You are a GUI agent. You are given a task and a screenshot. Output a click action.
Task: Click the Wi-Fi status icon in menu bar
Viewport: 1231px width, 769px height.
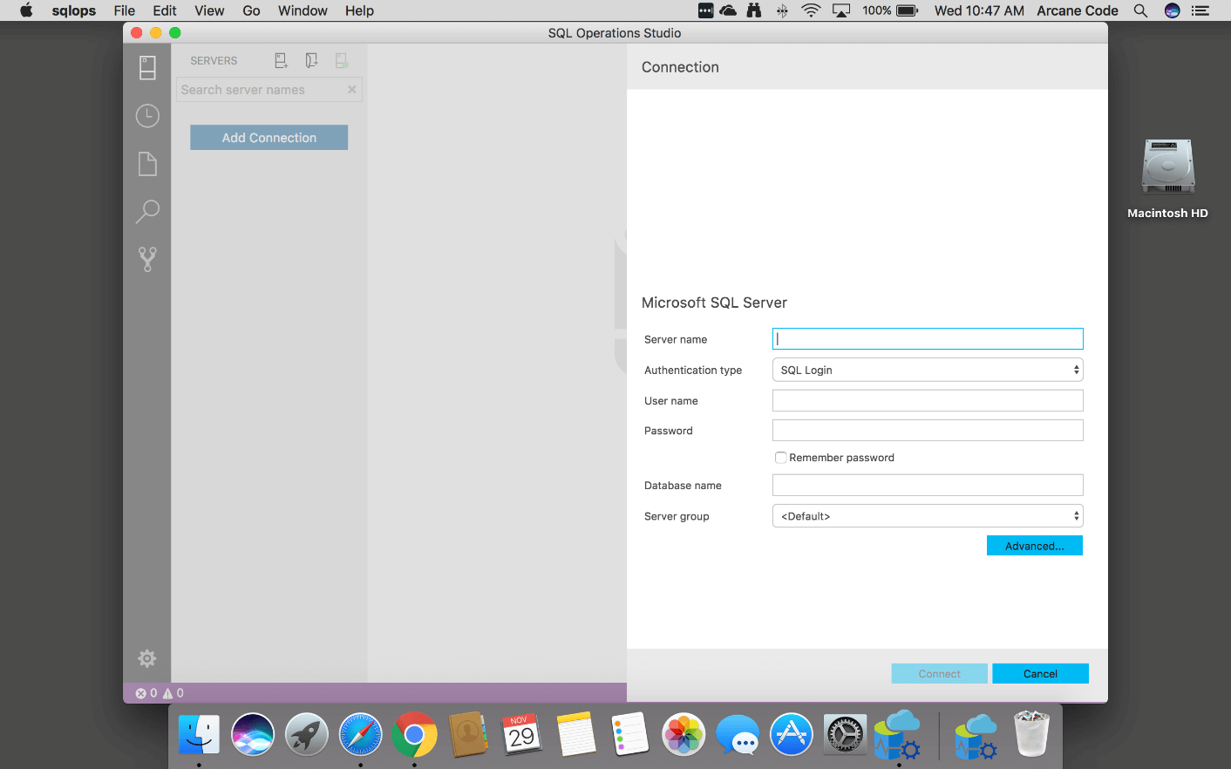[811, 10]
